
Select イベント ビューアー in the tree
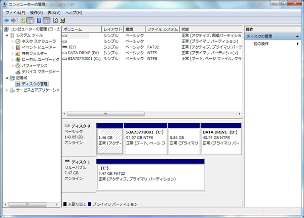pyautogui.click(x=39, y=47)
